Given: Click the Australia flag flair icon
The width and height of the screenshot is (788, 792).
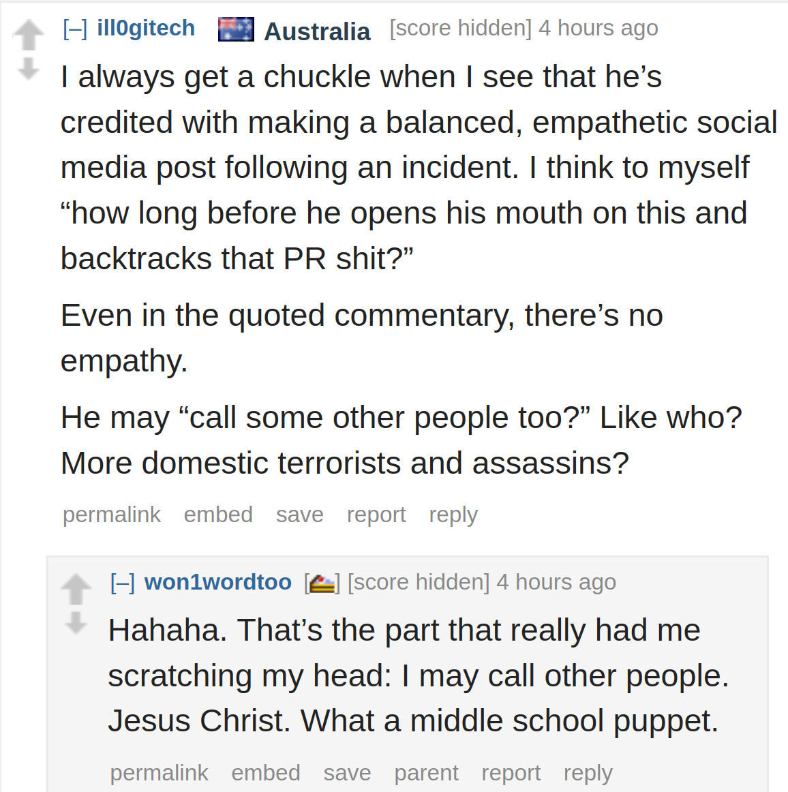Looking at the screenshot, I should [236, 29].
